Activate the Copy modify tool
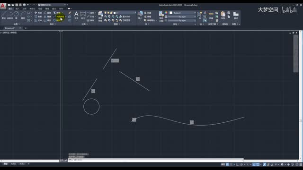Screen dimensions: 303x170 [38, 17]
